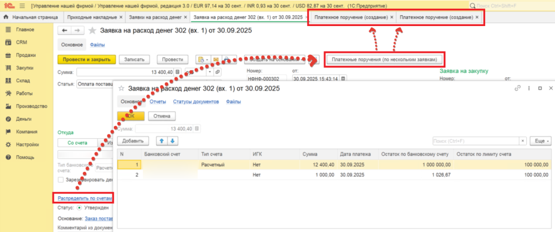Click the Распределить по счетам link
Screen dimensions: 555x232
click(82, 198)
